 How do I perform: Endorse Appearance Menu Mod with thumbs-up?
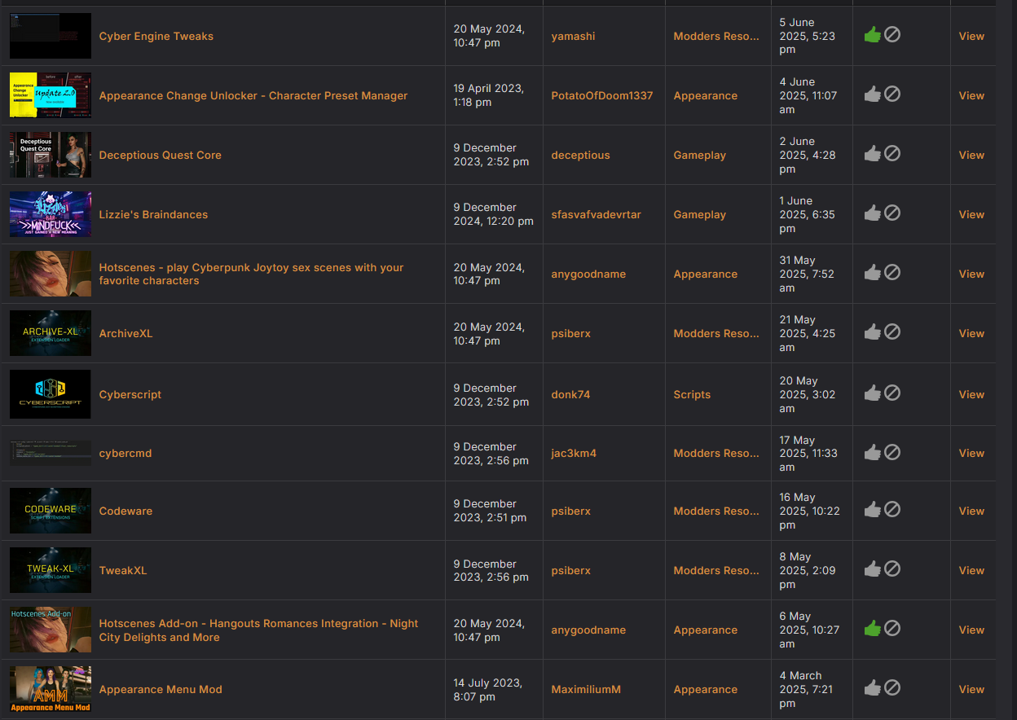[x=873, y=687]
